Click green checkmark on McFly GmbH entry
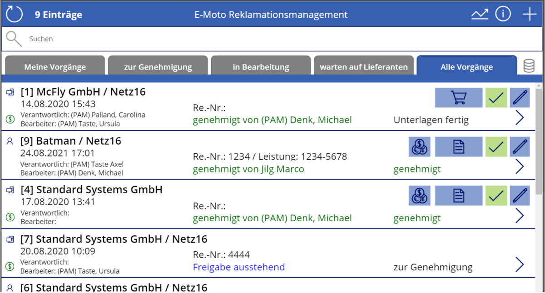The width and height of the screenshot is (545, 293). coord(496,98)
